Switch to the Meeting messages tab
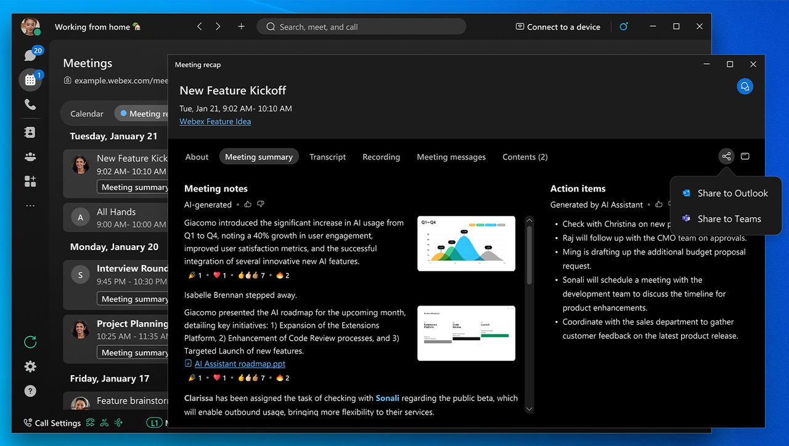 point(451,157)
